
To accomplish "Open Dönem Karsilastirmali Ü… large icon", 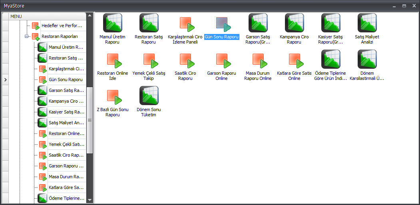I will (x=367, y=59).
